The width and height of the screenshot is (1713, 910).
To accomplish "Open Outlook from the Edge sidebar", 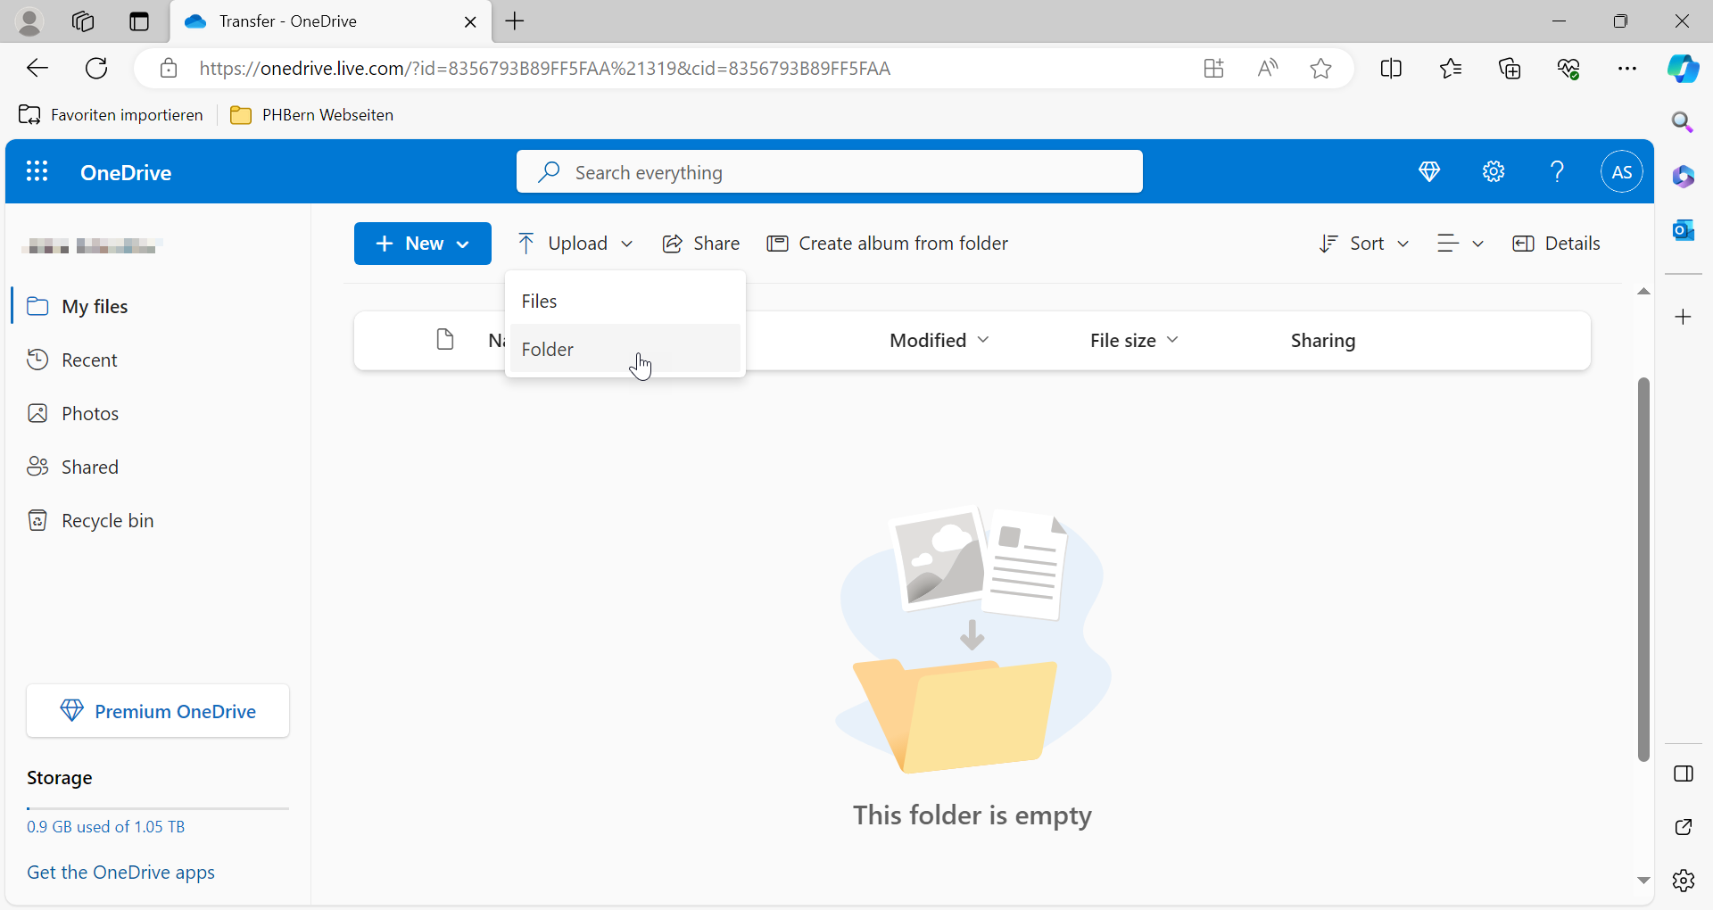I will click(1683, 230).
